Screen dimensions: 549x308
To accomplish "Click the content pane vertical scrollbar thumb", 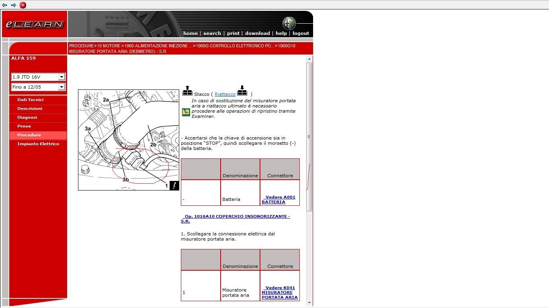I will point(309,136).
